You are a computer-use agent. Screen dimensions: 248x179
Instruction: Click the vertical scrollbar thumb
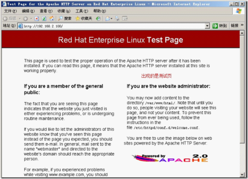click(x=242, y=89)
